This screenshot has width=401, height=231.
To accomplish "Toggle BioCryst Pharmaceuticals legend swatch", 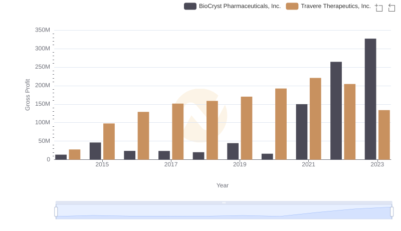I will (190, 6).
